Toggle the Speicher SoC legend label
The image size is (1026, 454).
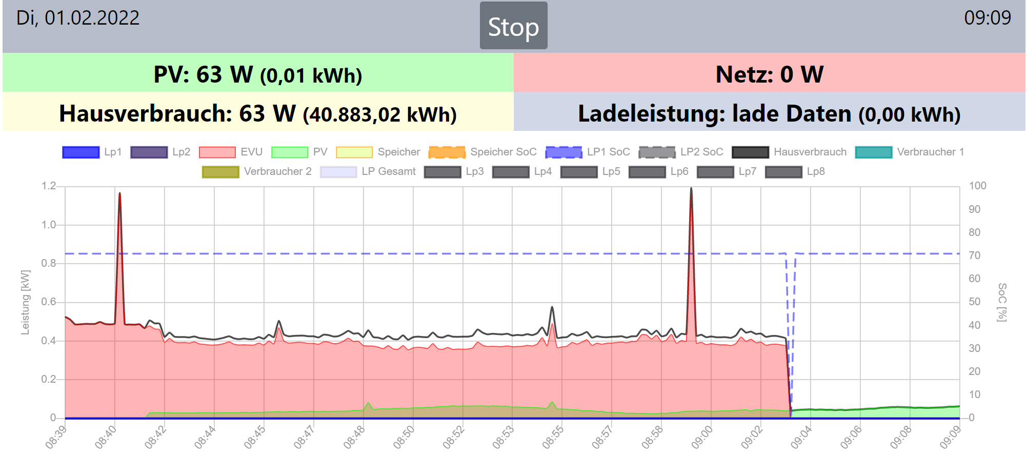[504, 152]
